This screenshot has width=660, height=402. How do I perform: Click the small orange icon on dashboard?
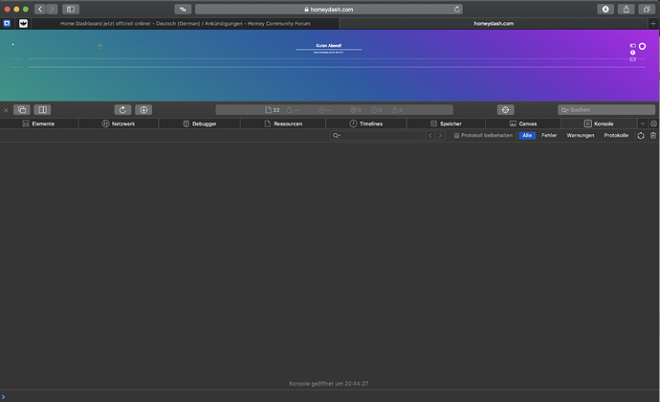[x=99, y=46]
